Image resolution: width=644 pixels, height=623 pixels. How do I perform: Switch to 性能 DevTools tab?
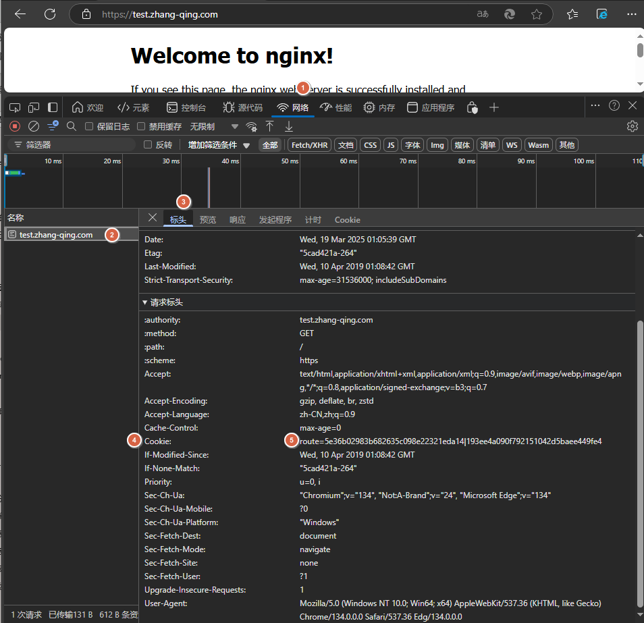pyautogui.click(x=336, y=107)
